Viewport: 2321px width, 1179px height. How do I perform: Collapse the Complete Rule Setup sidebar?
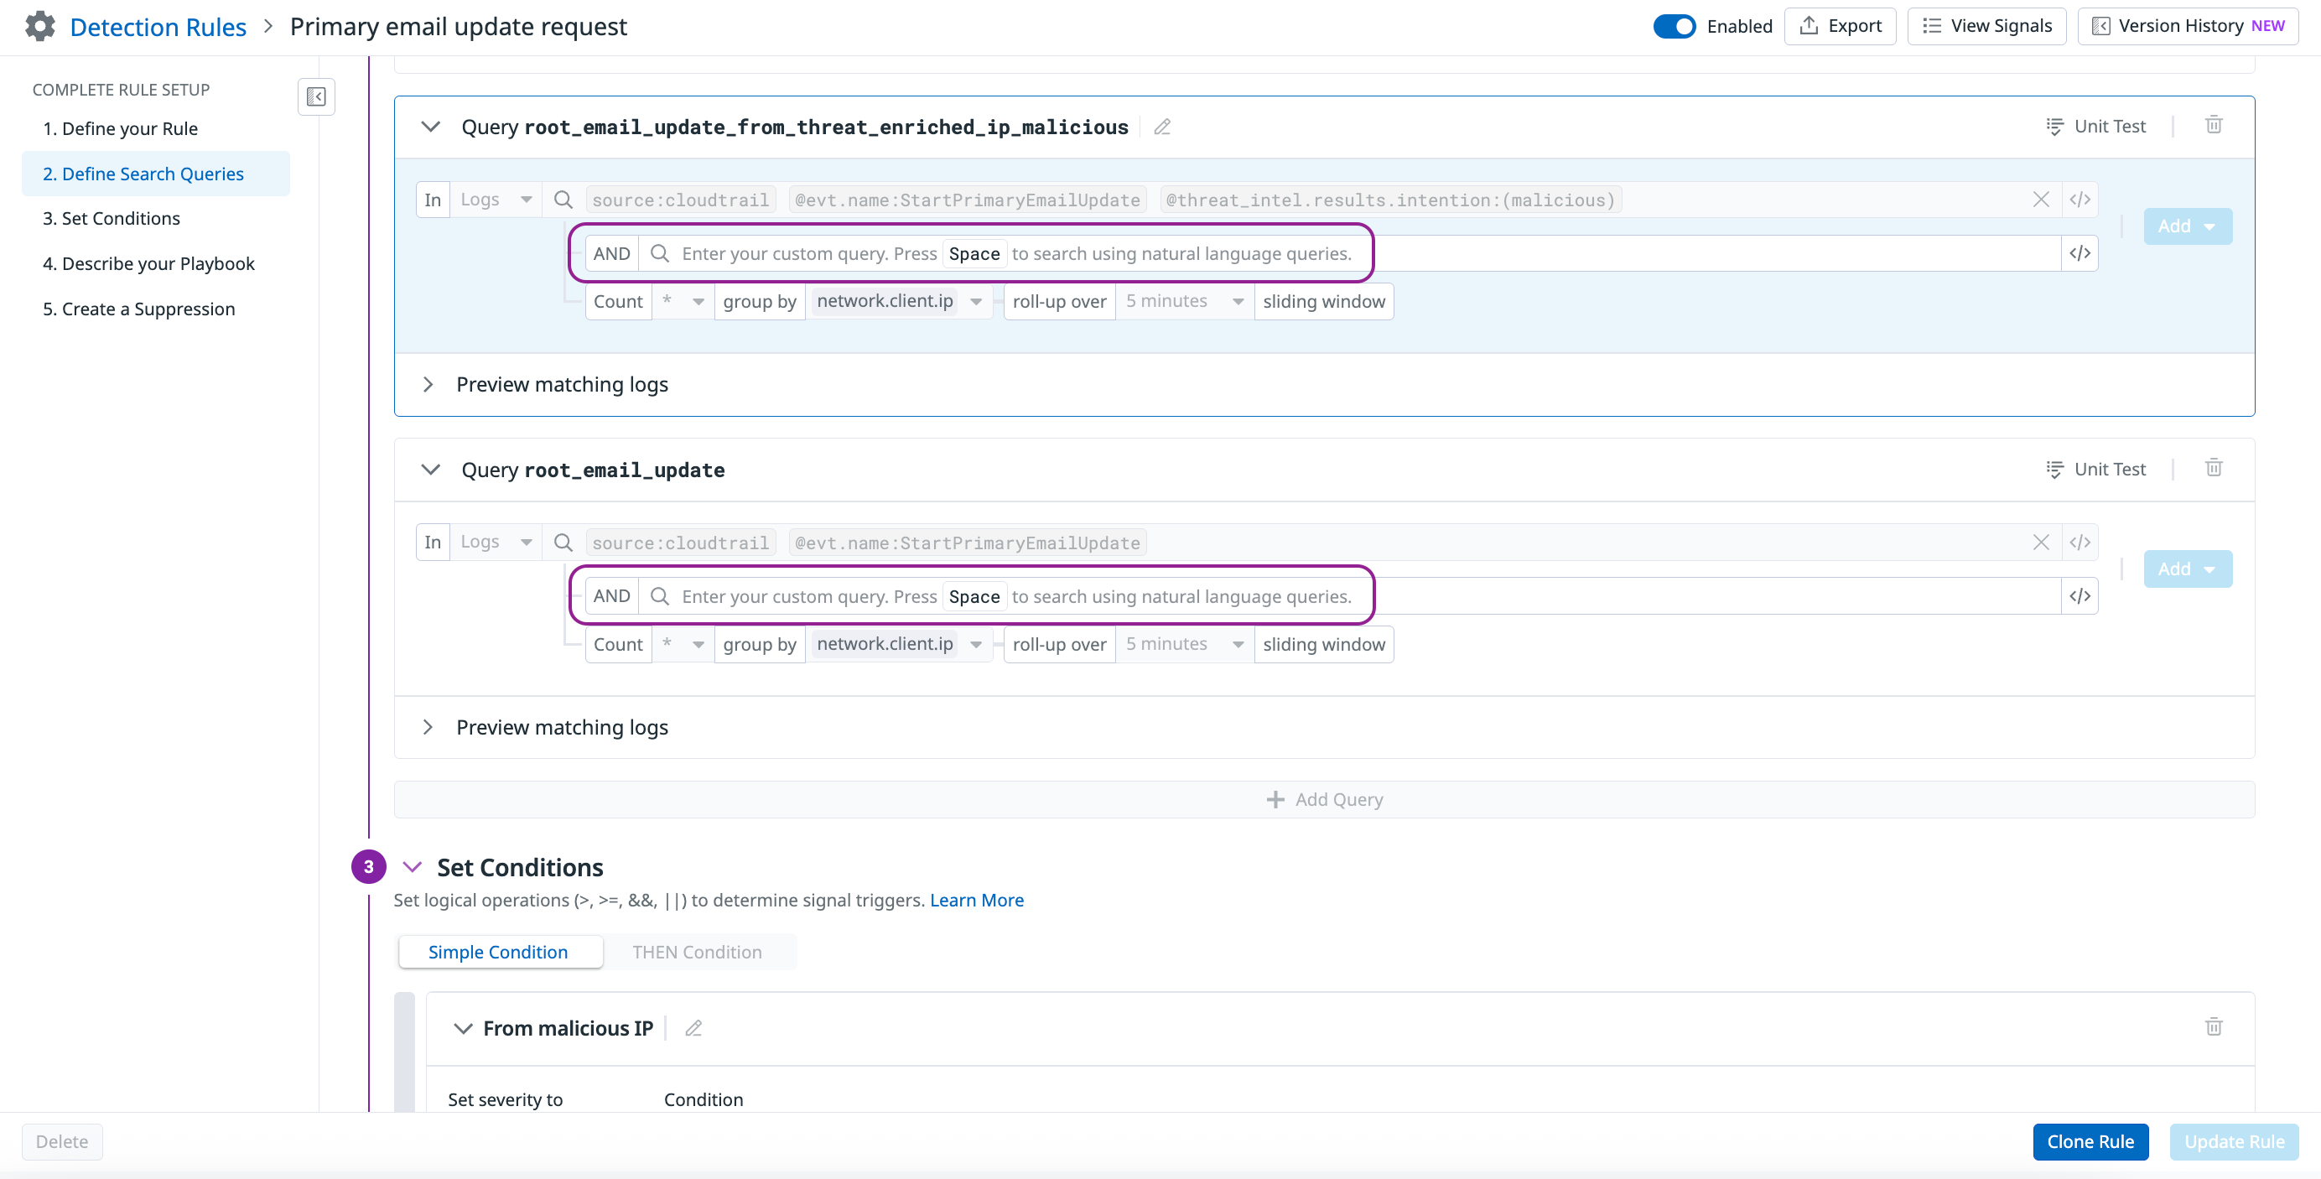[316, 96]
